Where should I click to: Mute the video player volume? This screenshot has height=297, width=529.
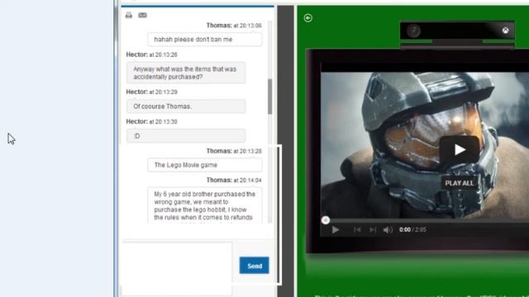388,229
